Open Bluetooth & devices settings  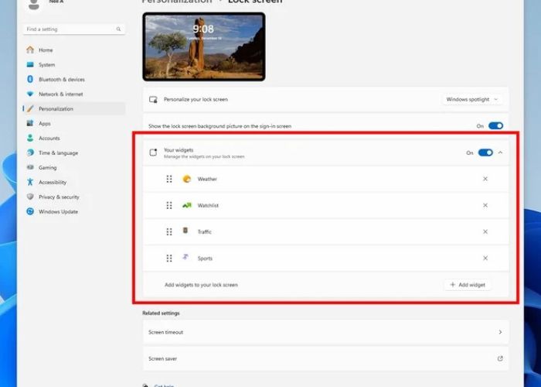point(61,79)
